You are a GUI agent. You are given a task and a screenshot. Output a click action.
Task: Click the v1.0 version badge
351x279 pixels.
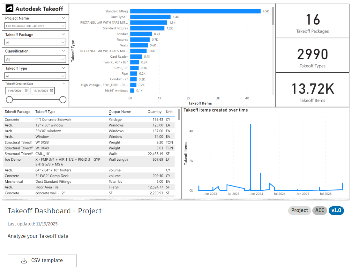[336, 210]
